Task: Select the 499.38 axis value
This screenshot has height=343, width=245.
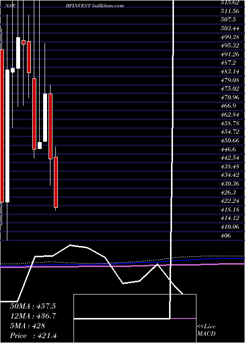Action: click(x=230, y=37)
